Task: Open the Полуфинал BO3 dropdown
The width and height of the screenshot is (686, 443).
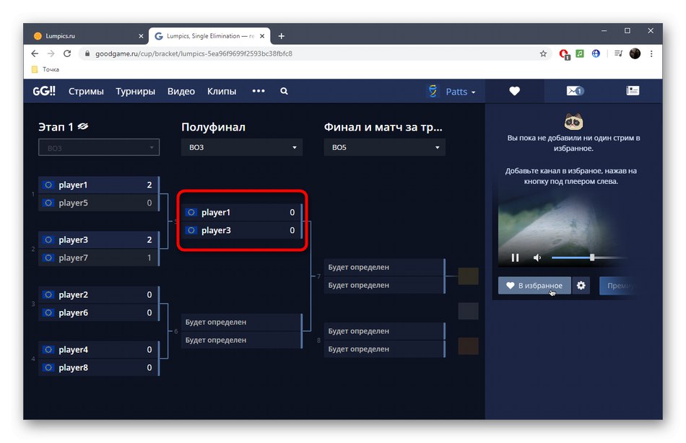Action: (x=241, y=147)
